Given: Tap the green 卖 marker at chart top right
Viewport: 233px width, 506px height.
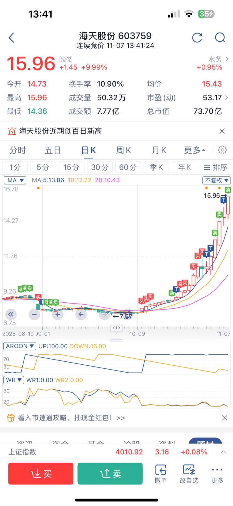Looking at the screenshot, I should pos(228,190).
